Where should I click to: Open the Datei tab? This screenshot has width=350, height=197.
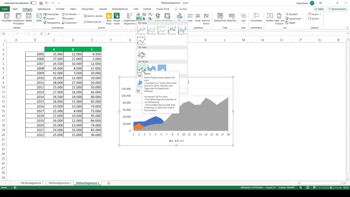[5, 9]
